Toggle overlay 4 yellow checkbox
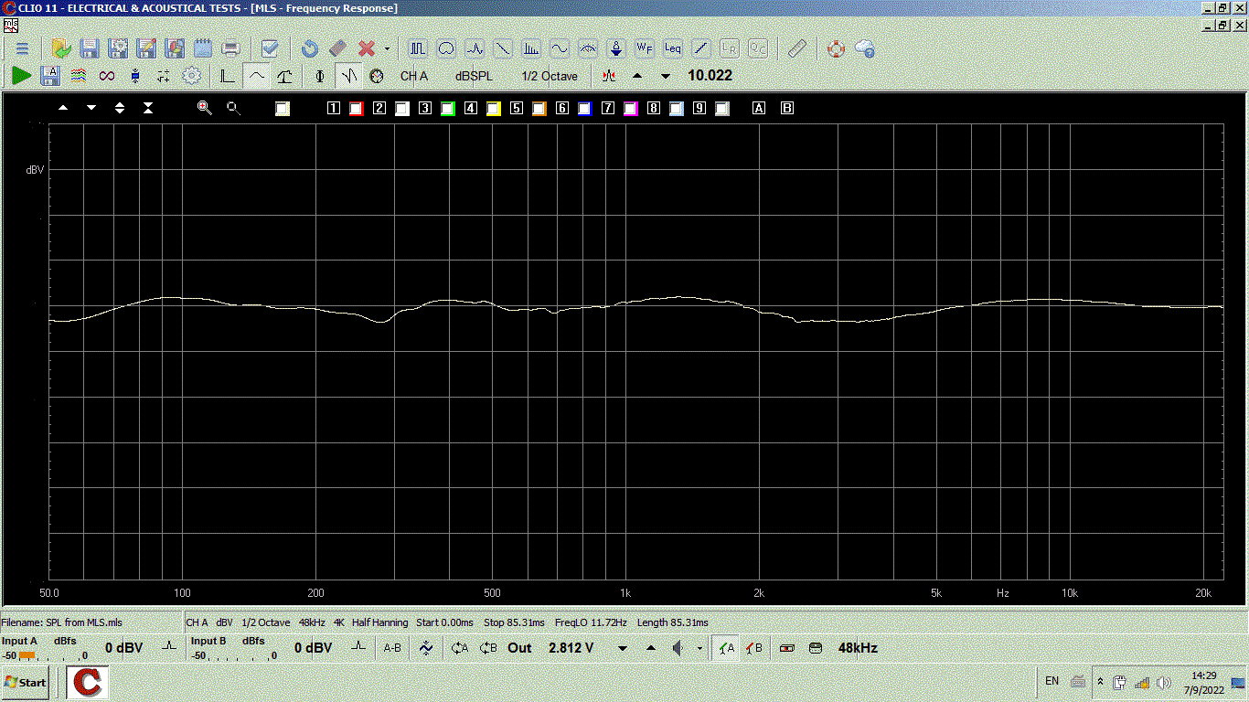The width and height of the screenshot is (1249, 702). coord(493,109)
